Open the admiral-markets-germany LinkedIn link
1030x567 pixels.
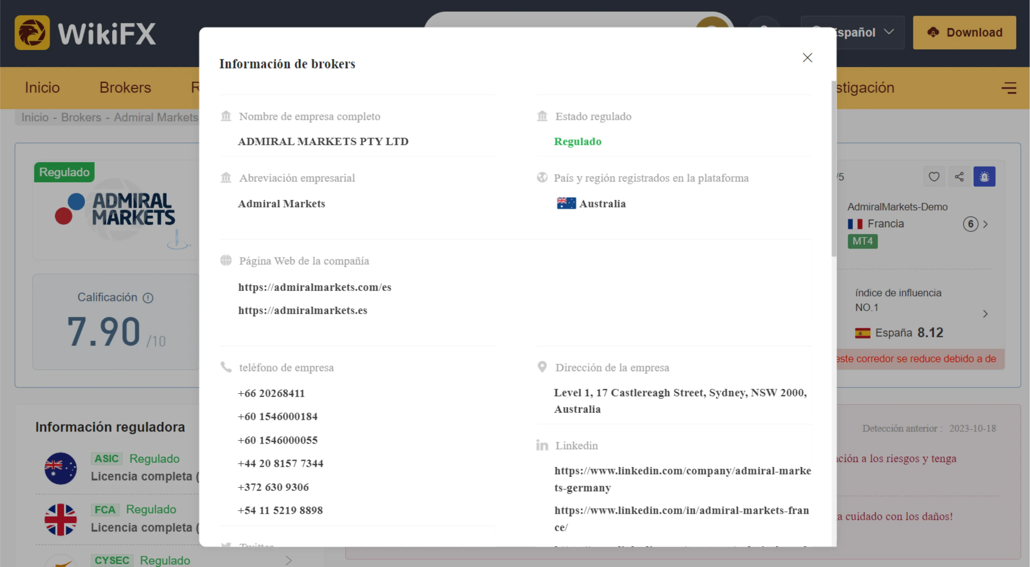(x=683, y=479)
